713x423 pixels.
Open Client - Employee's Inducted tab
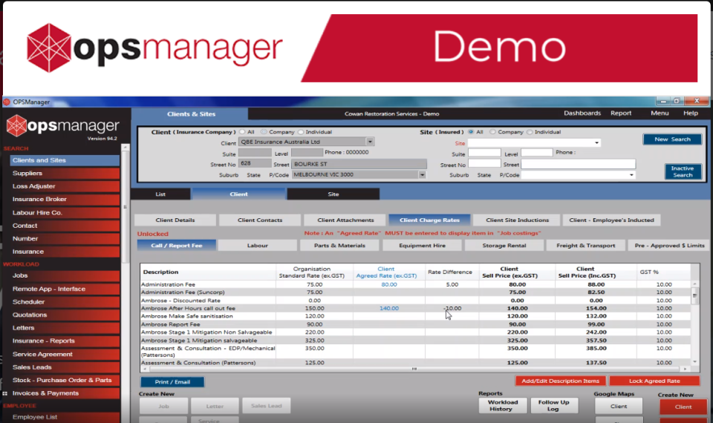[611, 220]
